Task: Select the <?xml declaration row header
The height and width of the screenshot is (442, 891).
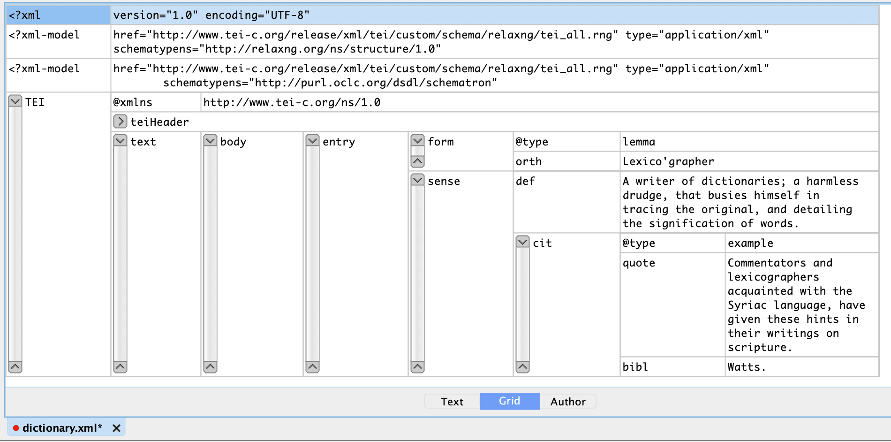Action: [x=58, y=15]
